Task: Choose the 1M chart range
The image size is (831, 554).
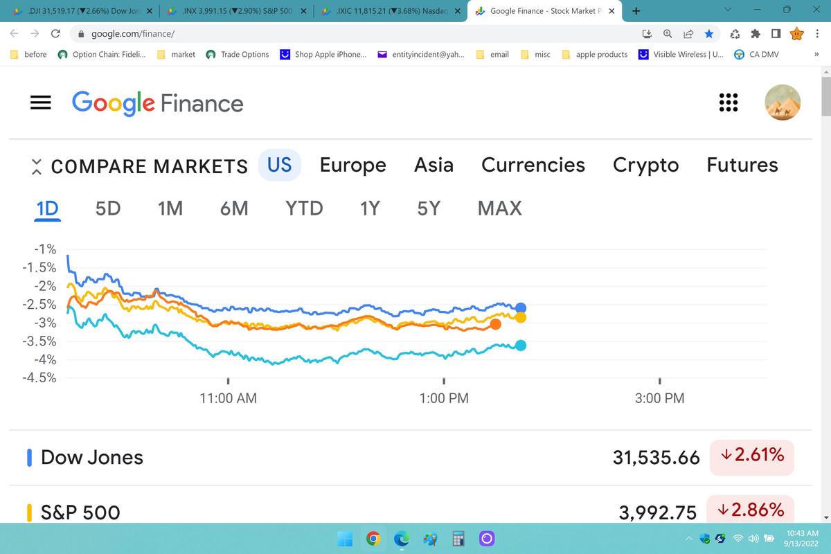Action: (170, 208)
